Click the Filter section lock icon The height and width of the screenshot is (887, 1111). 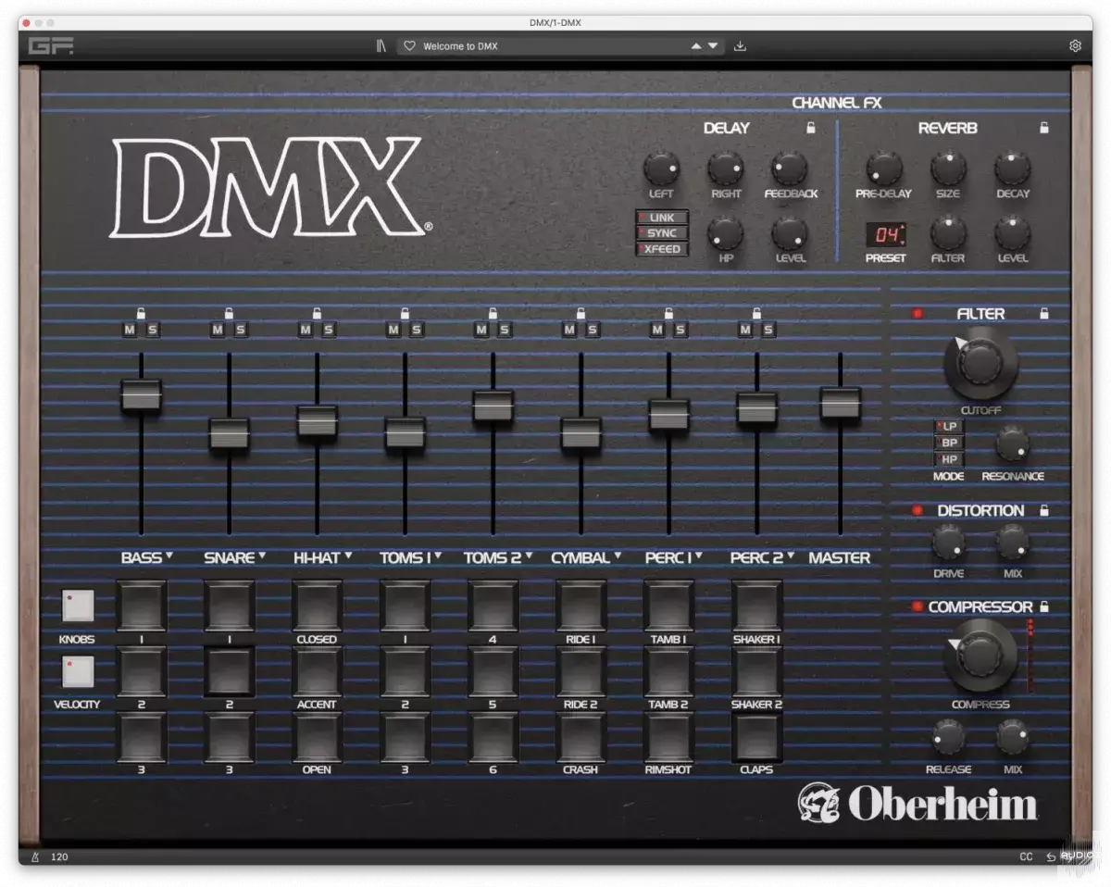coord(1044,314)
